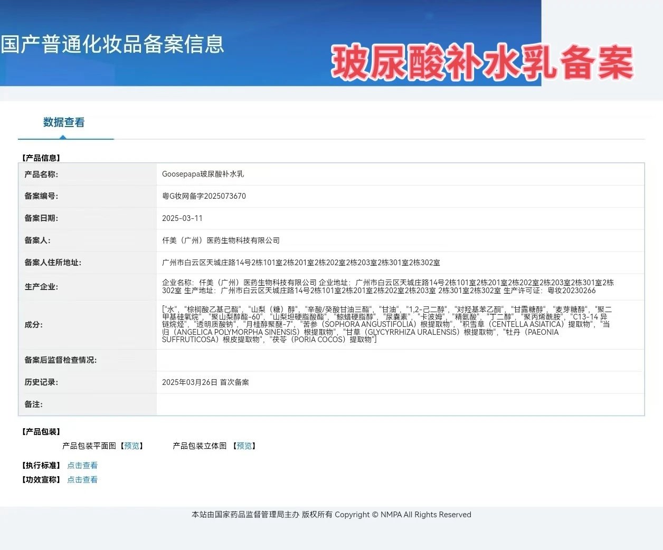
Task: Click 点击查看 beside 功效宣称
Action: (x=82, y=480)
